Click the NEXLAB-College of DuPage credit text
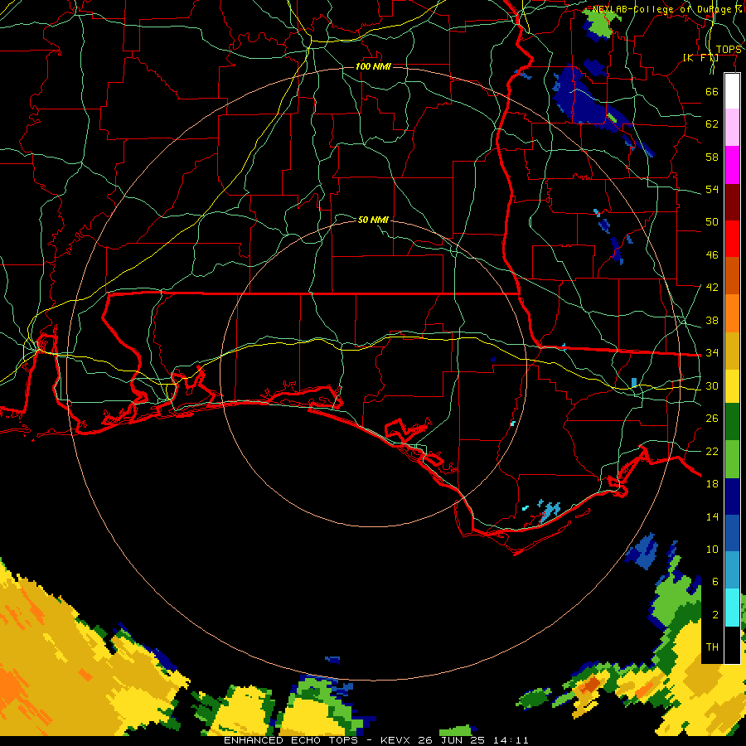Image resolution: width=746 pixels, height=746 pixels. tap(666, 9)
